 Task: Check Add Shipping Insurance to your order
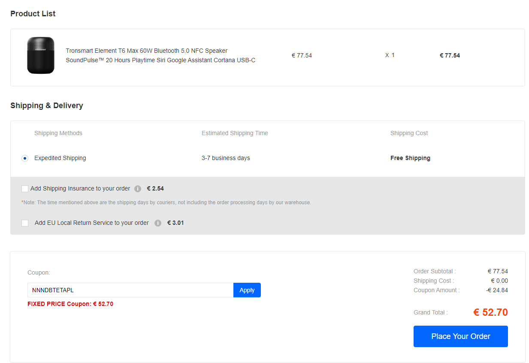tap(25, 189)
